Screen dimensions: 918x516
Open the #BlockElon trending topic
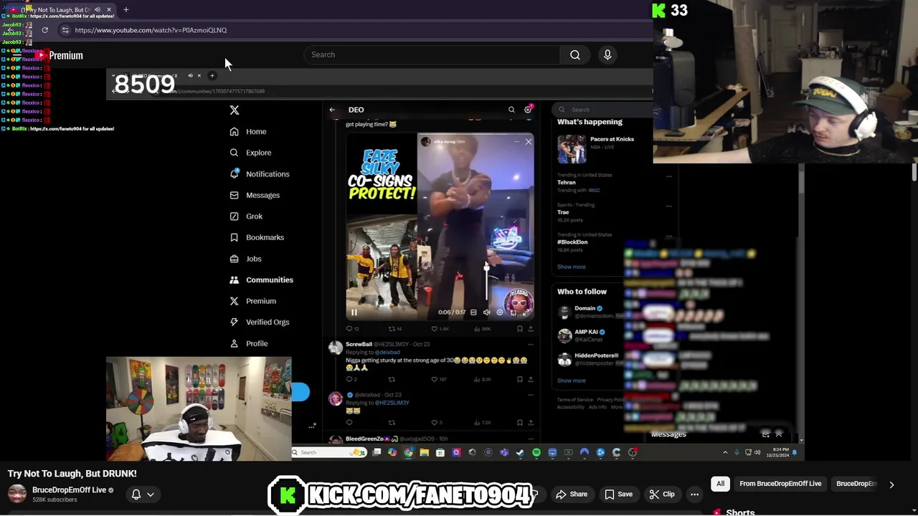click(572, 242)
